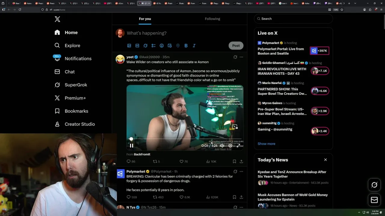Toggle italic text formatting
The image size is (385, 216).
click(x=194, y=46)
